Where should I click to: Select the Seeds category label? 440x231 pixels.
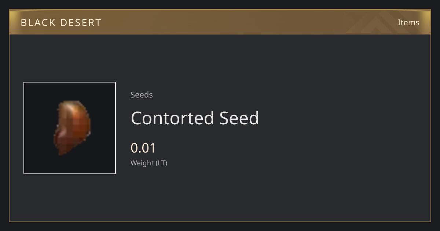[142, 95]
